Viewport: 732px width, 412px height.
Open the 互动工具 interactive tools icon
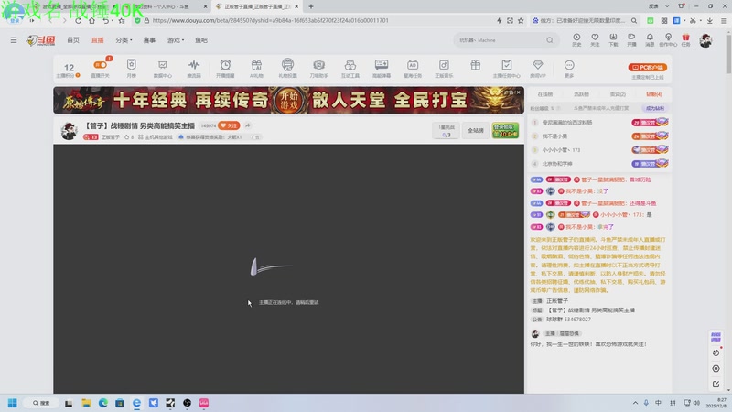tap(350, 68)
